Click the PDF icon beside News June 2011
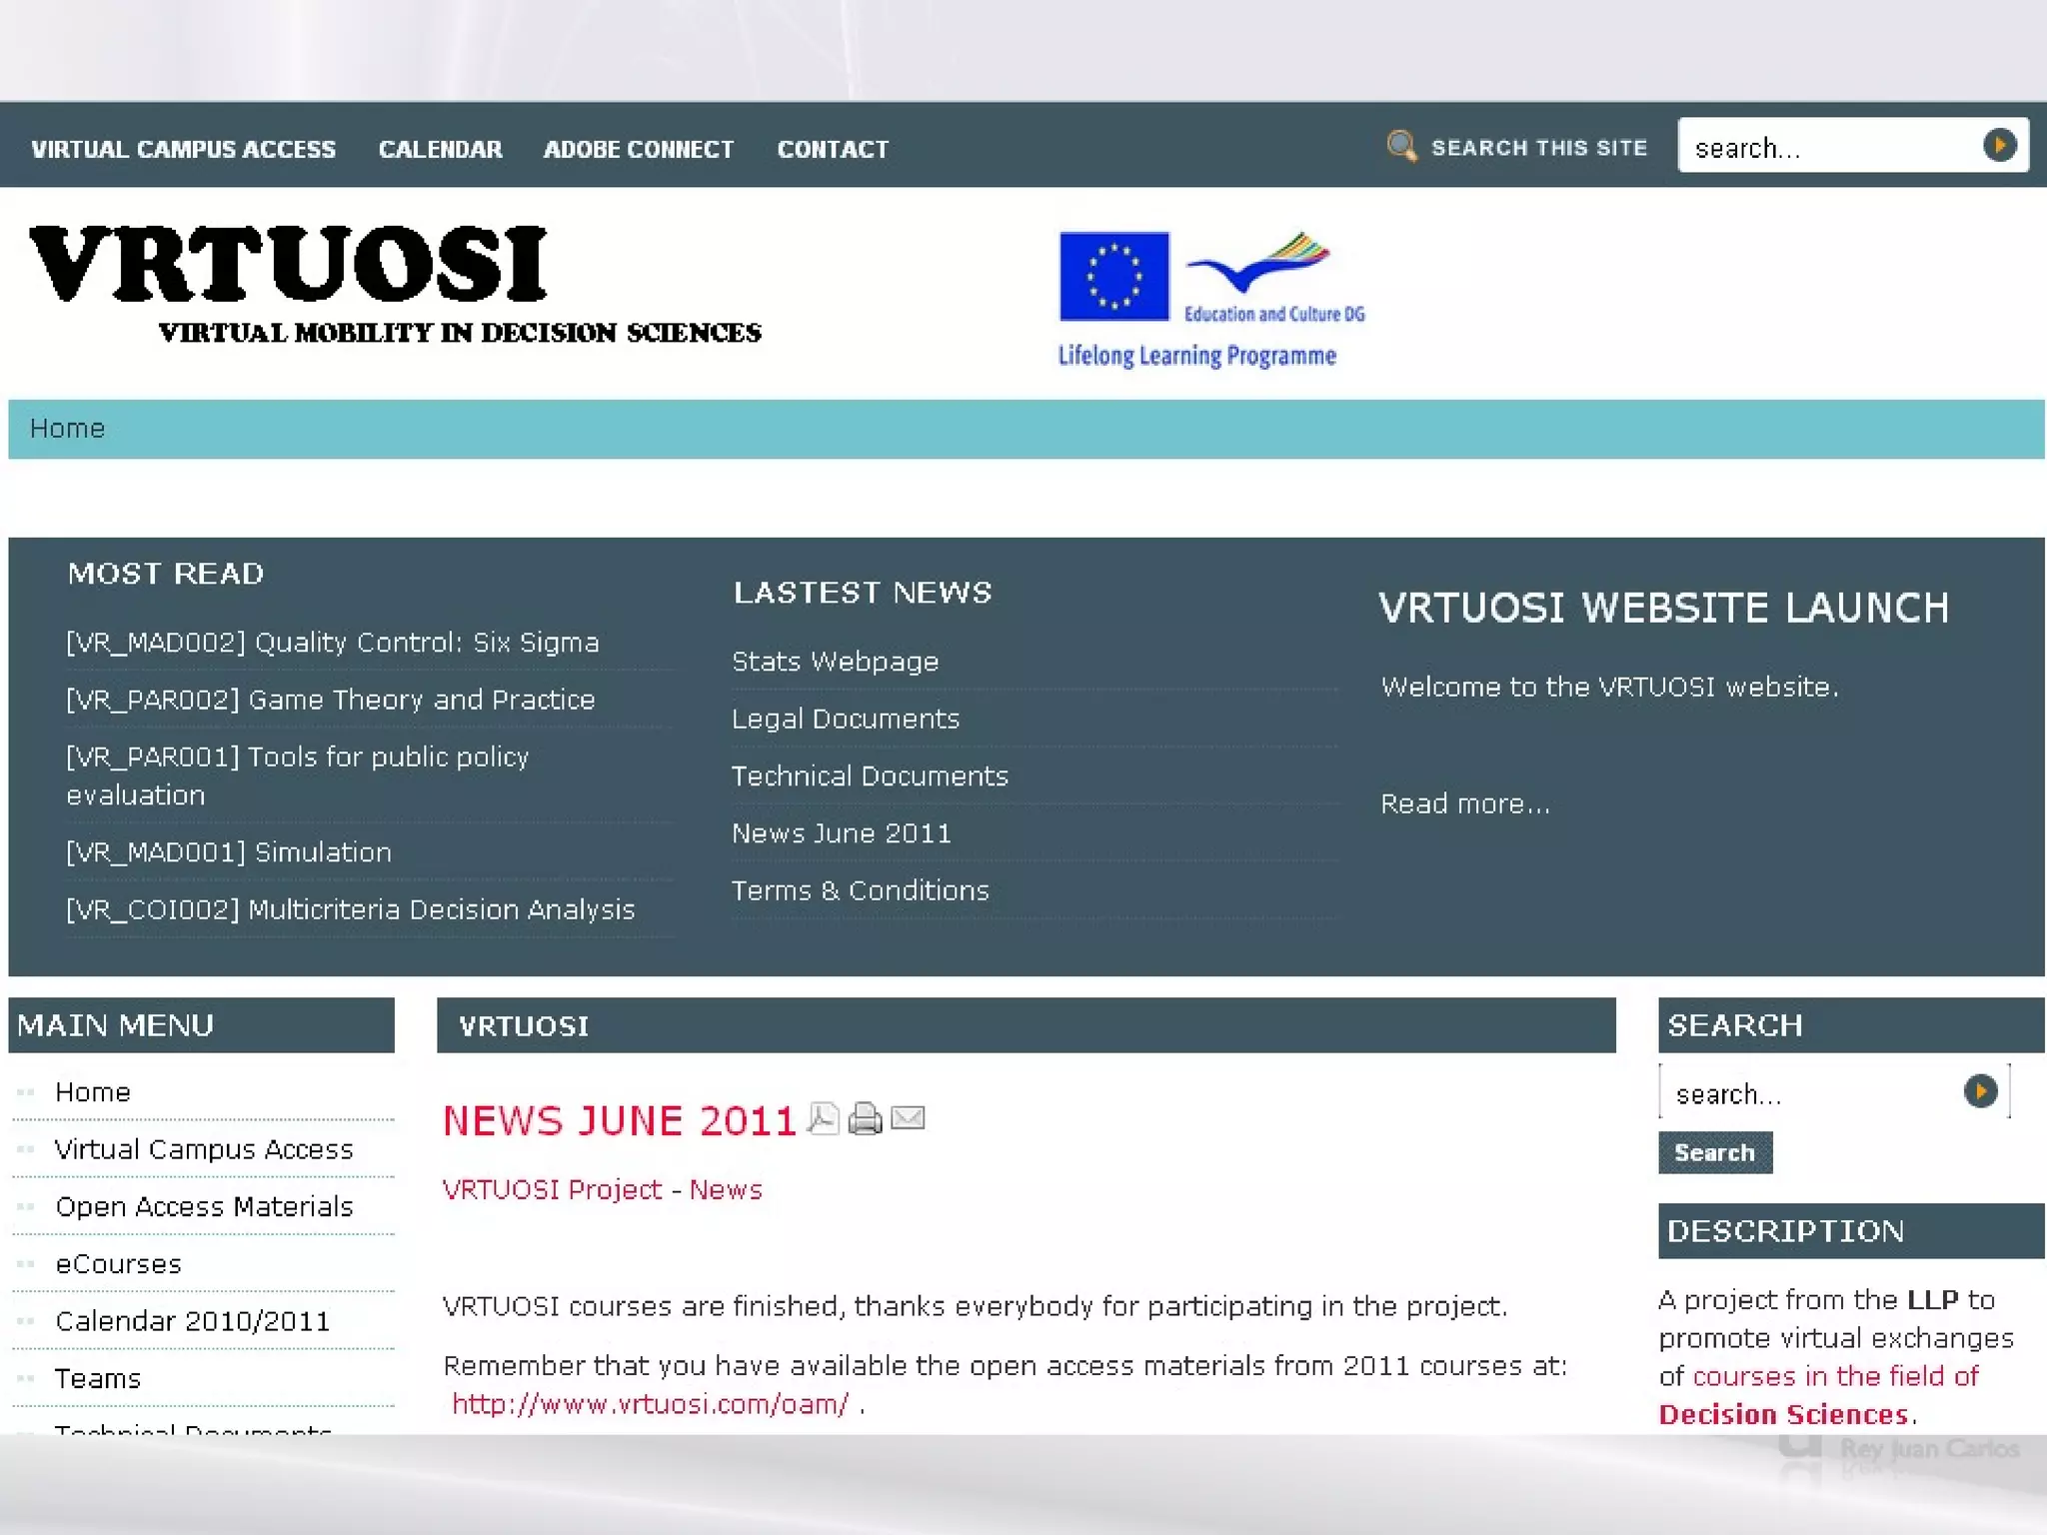The image size is (2047, 1535). click(x=823, y=1118)
